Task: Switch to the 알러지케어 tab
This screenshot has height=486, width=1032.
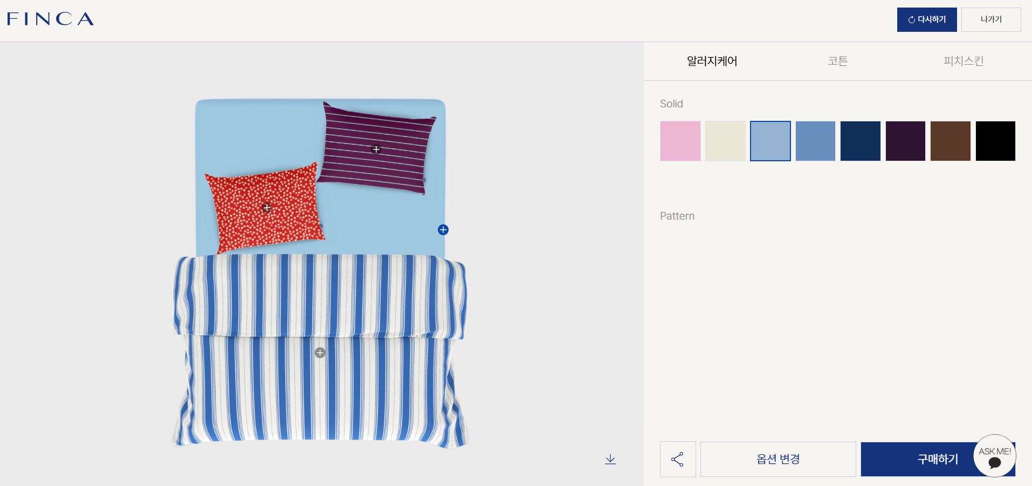Action: pyautogui.click(x=712, y=61)
